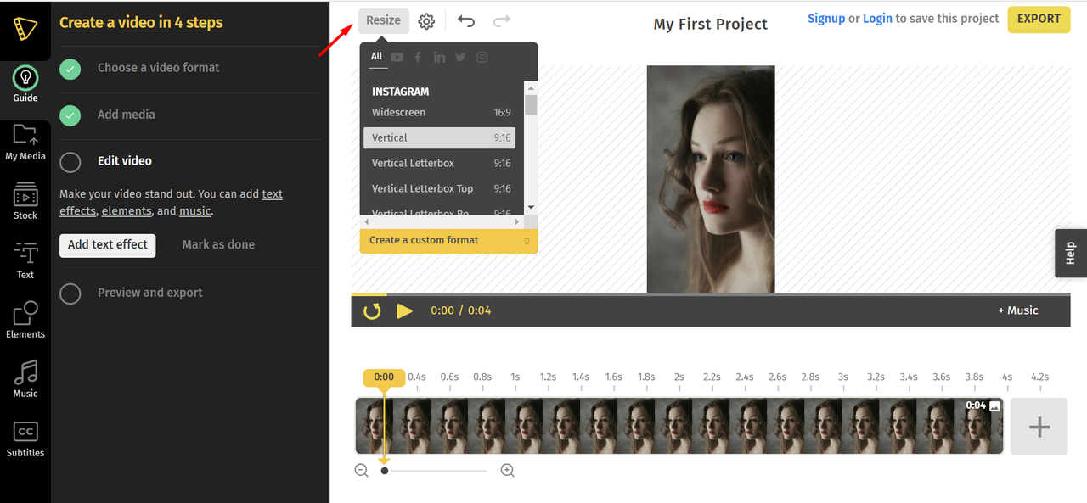The height and width of the screenshot is (503, 1087).
Task: Click format list scroll-up arrow
Action: (x=531, y=87)
